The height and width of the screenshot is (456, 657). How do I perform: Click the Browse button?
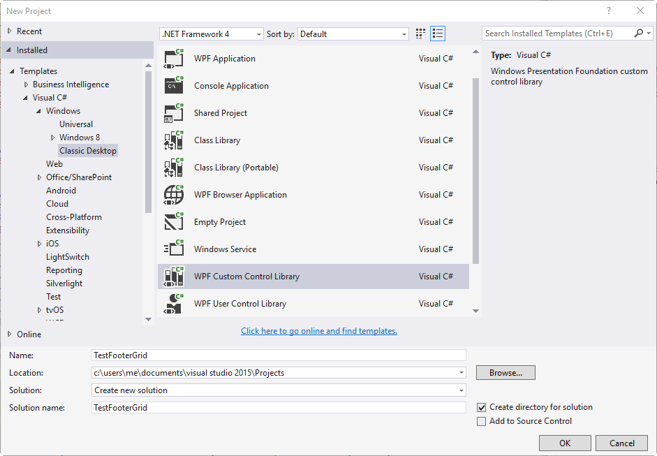pos(505,372)
